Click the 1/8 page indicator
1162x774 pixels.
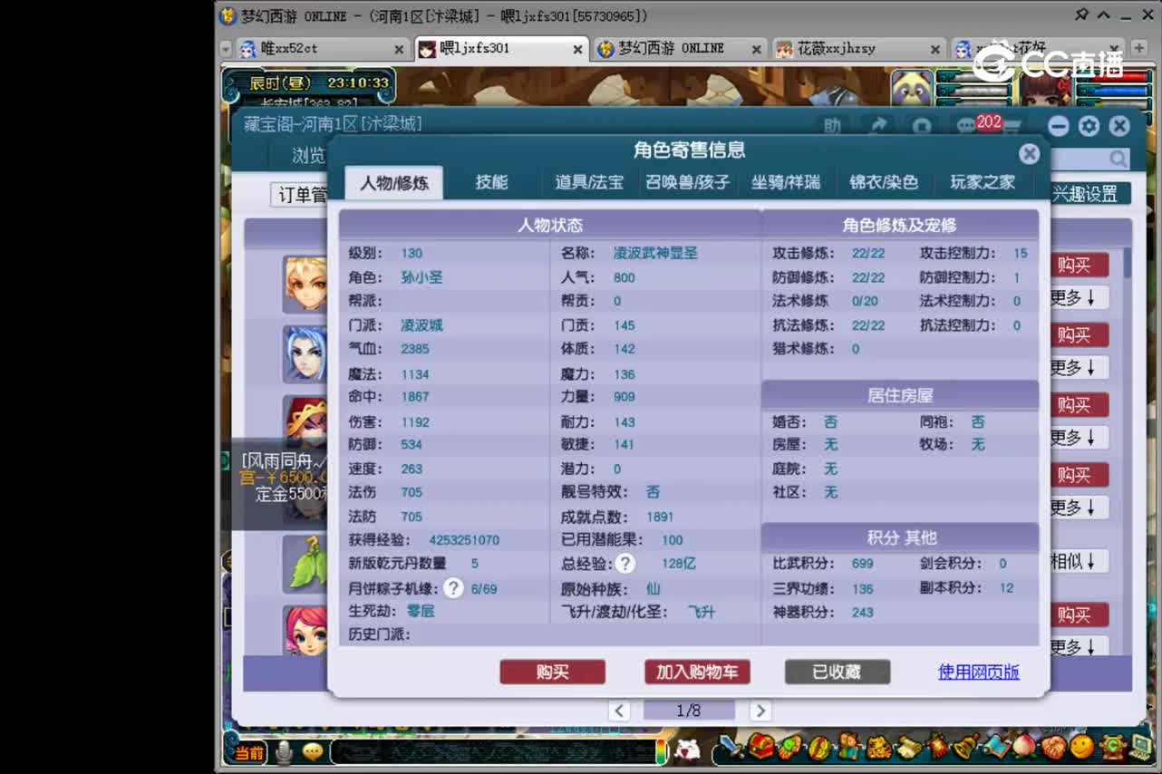(x=689, y=711)
